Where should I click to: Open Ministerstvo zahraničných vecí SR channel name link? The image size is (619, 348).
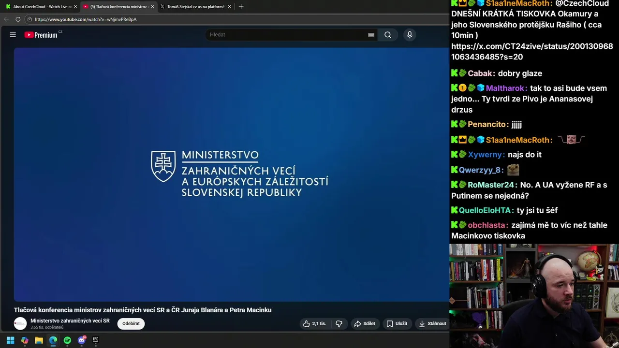point(70,321)
